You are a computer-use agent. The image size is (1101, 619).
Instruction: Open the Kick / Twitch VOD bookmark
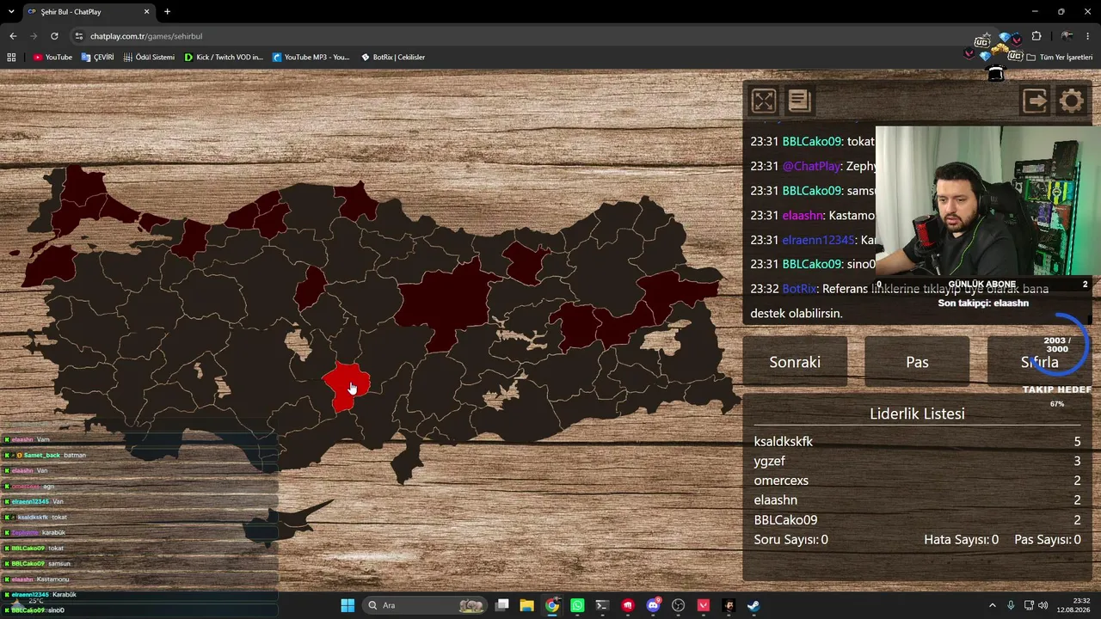pos(224,57)
